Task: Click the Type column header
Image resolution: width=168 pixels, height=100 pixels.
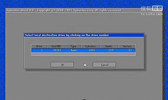Action: tap(73, 46)
